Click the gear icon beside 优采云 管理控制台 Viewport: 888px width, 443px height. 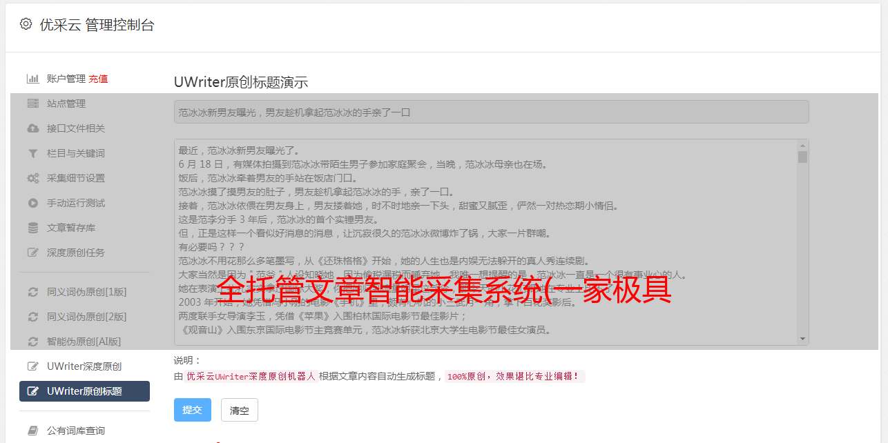tap(26, 24)
